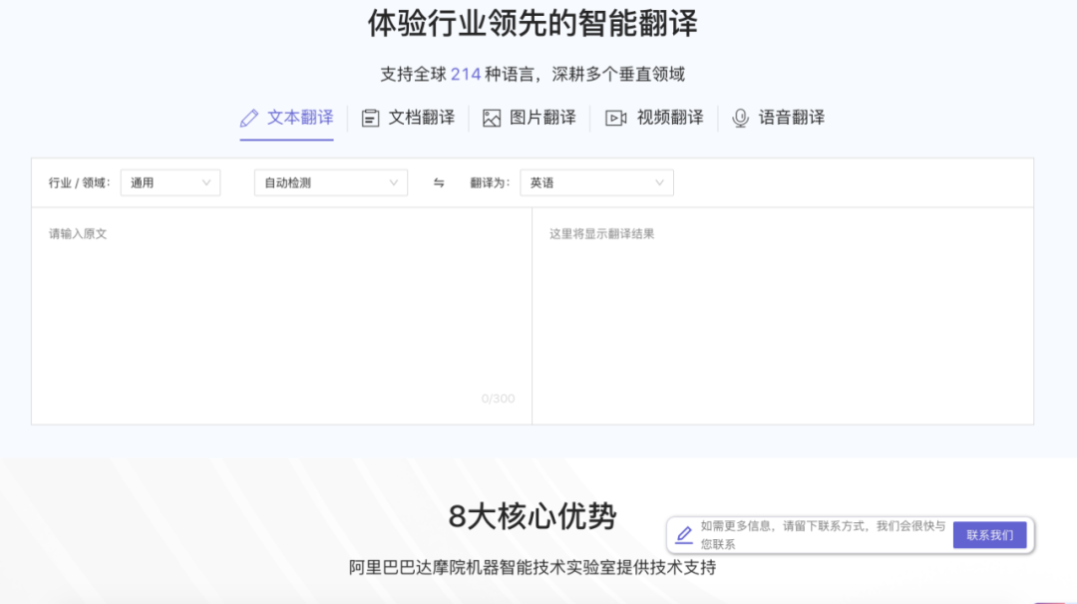1077x604 pixels.
Task: Click the microphone icon beside 语音翻译
Action: [739, 117]
